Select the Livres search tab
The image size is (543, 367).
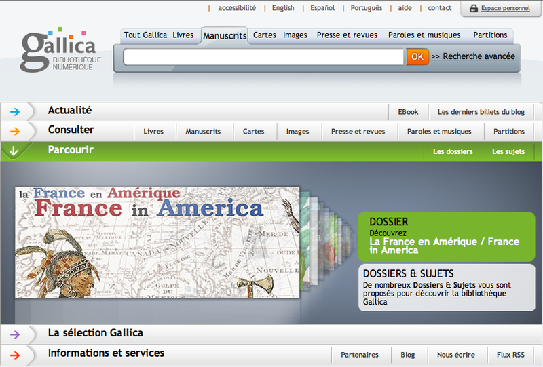tap(183, 35)
